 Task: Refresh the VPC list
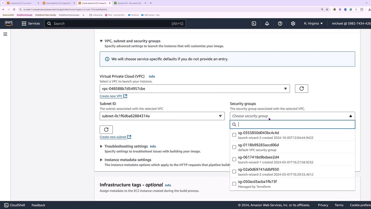tap(301, 89)
